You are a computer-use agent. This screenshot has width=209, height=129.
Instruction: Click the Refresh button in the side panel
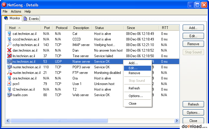(x=193, y=104)
